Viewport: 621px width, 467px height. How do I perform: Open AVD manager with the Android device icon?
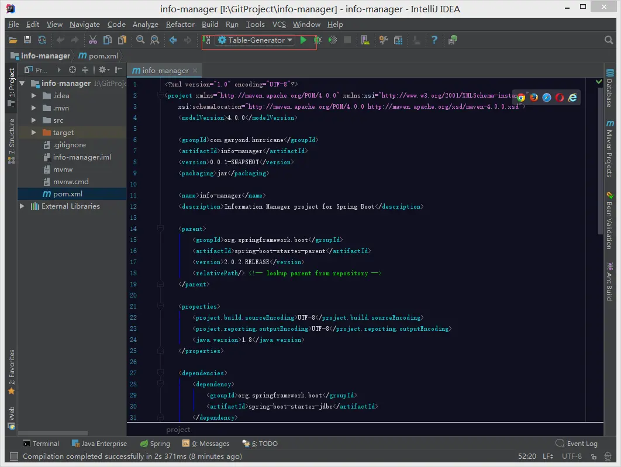tap(365, 40)
